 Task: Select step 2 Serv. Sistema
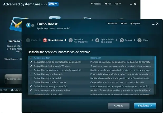53,40
